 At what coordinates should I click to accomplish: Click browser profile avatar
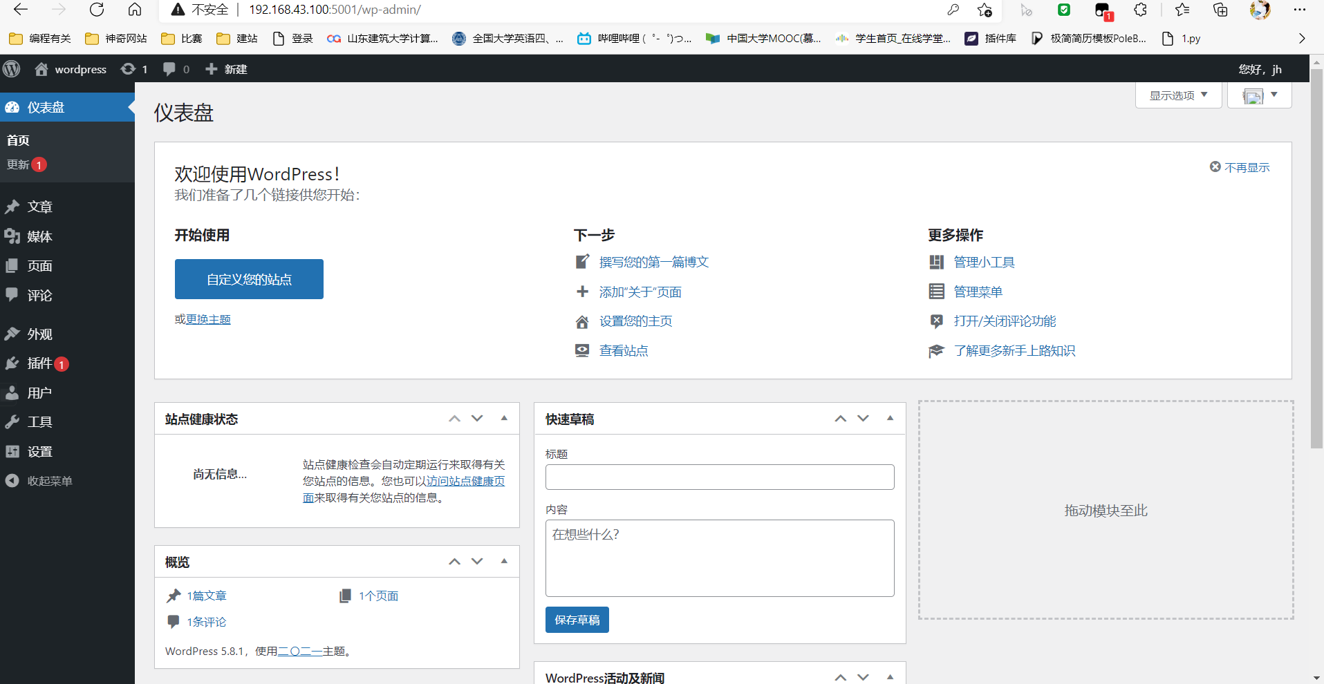pos(1260,10)
